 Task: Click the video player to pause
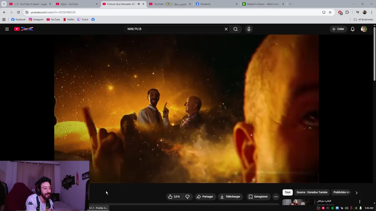(x=187, y=109)
